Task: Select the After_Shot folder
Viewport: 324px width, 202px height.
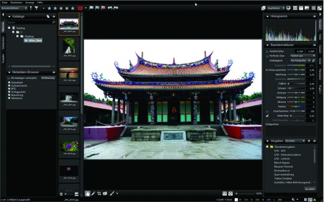Action: click(x=33, y=40)
